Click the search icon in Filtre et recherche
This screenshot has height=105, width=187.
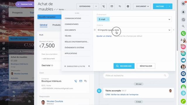tap(165, 76)
